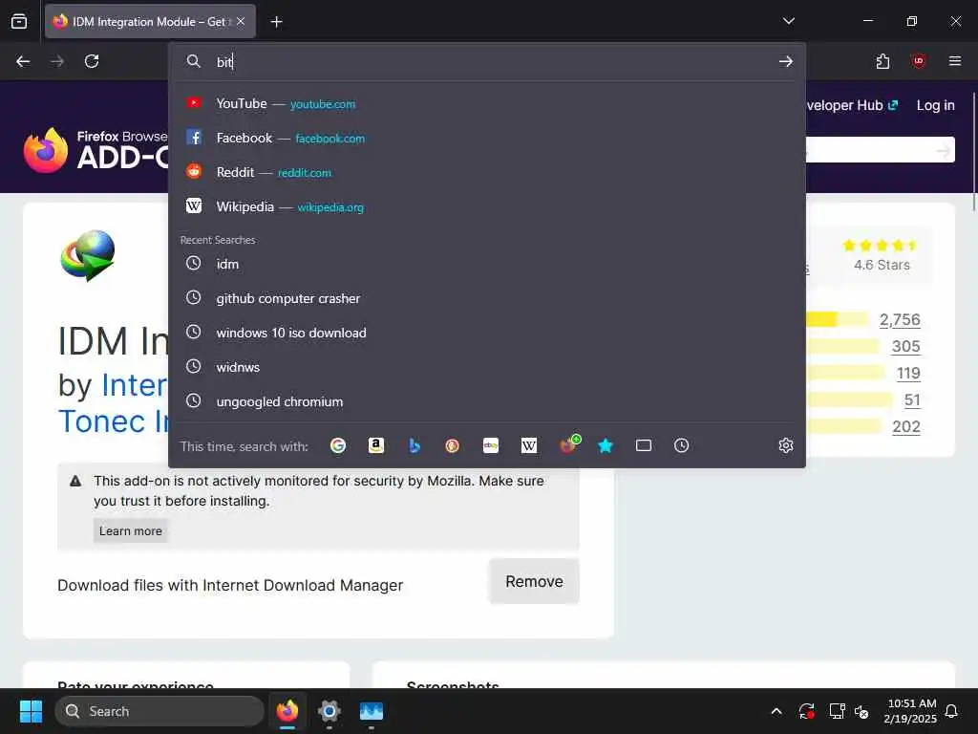
Task: Open the Settings gear taskbar app
Action: click(x=330, y=711)
